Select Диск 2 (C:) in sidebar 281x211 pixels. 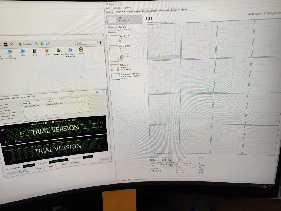pyautogui.click(x=126, y=58)
